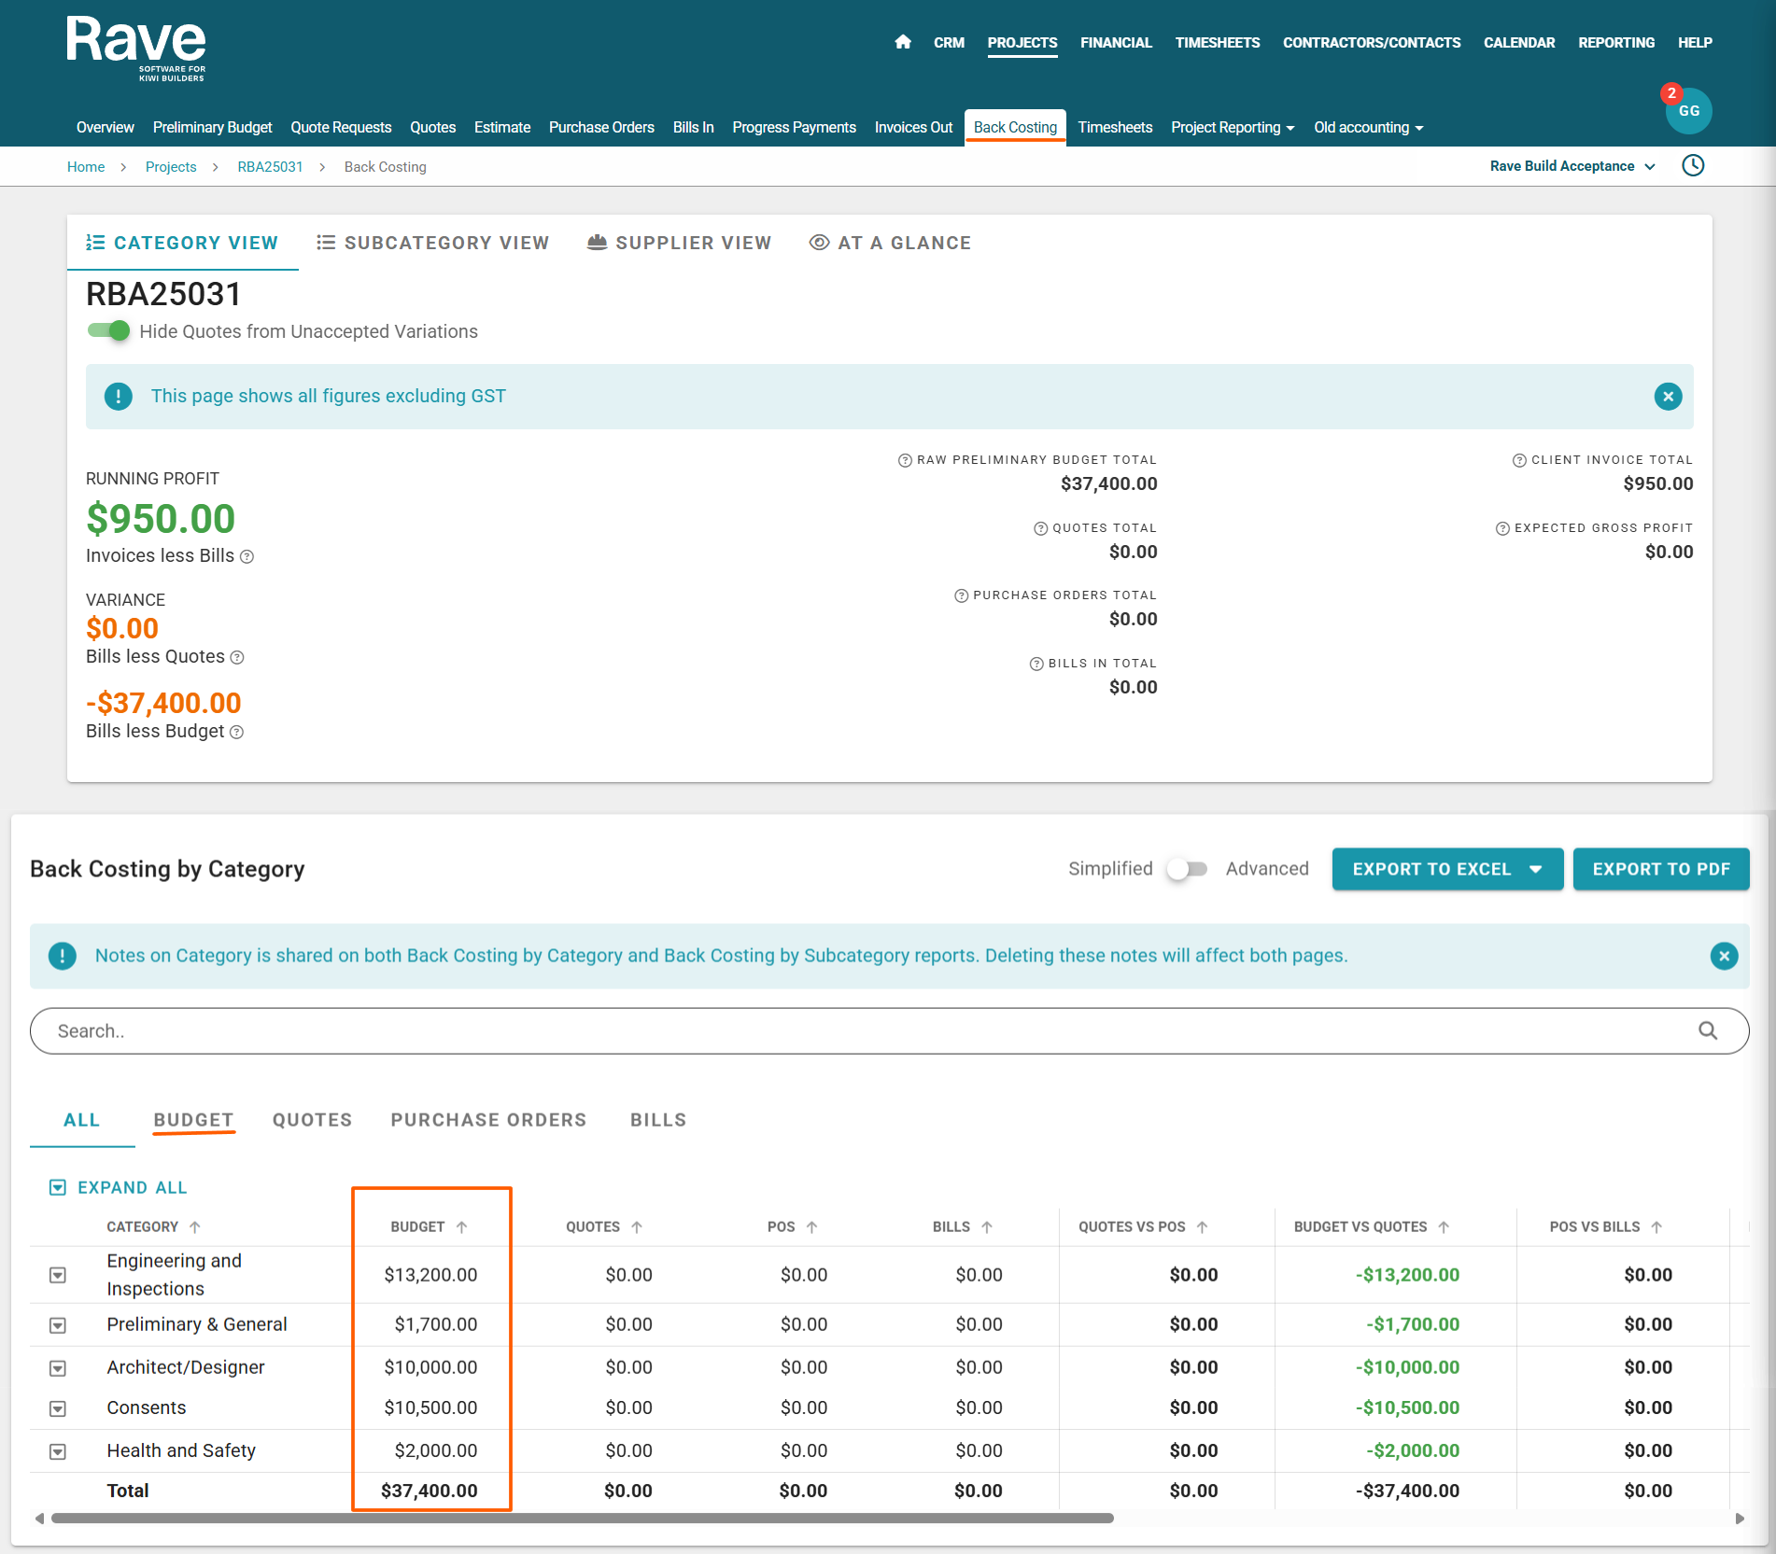Click help icon beside Invoices less Bills
This screenshot has width=1776, height=1554.
[247, 557]
